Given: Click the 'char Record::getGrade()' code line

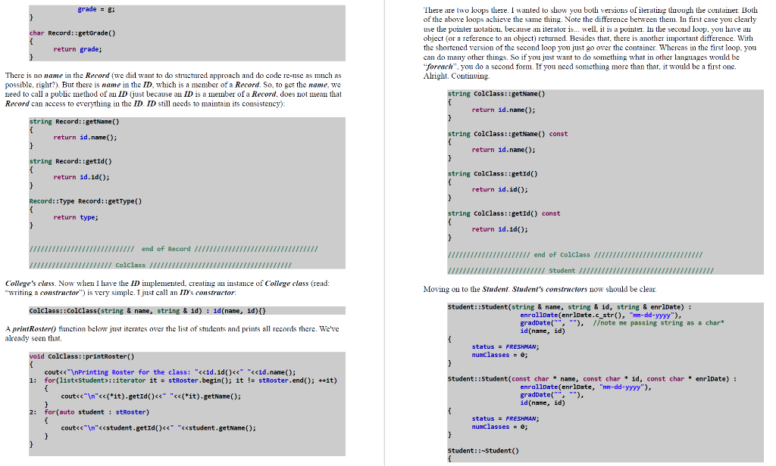Looking at the screenshot, I should (72, 33).
